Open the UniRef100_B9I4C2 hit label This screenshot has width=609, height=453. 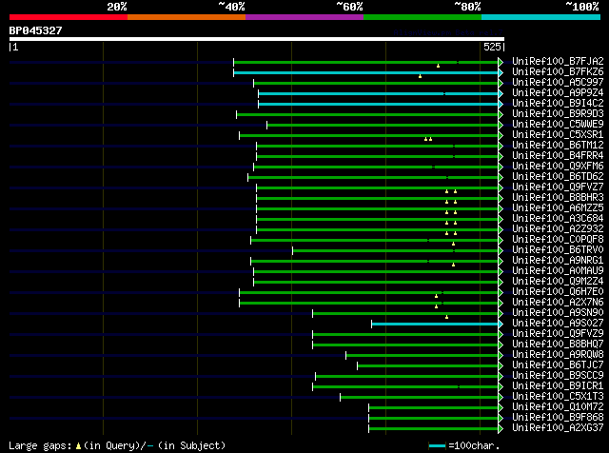tap(558, 104)
